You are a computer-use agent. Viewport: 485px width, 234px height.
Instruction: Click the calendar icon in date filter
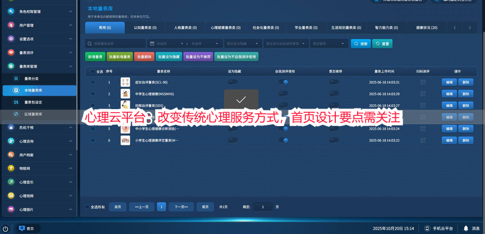tap(152, 44)
